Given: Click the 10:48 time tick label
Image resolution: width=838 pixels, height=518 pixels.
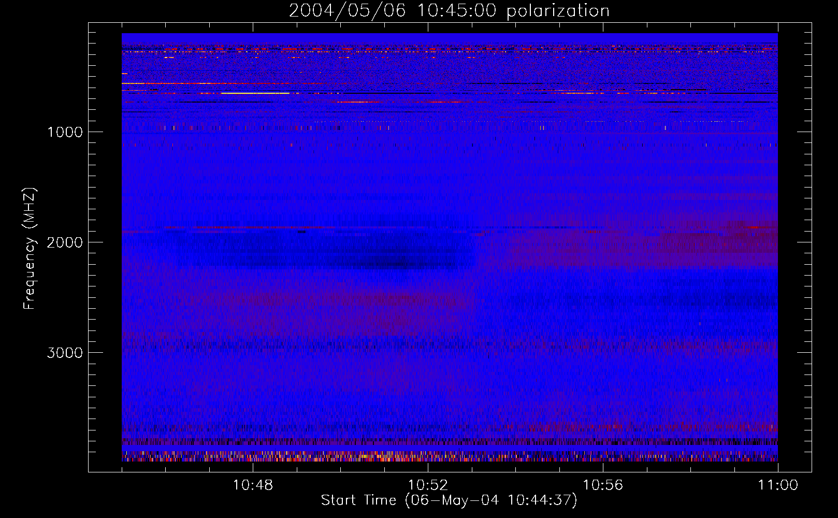Looking at the screenshot, I should click(253, 485).
